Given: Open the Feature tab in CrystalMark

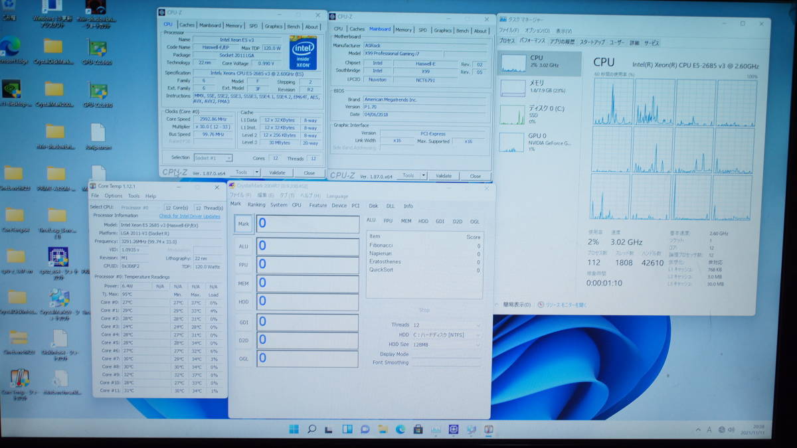Looking at the screenshot, I should point(318,206).
